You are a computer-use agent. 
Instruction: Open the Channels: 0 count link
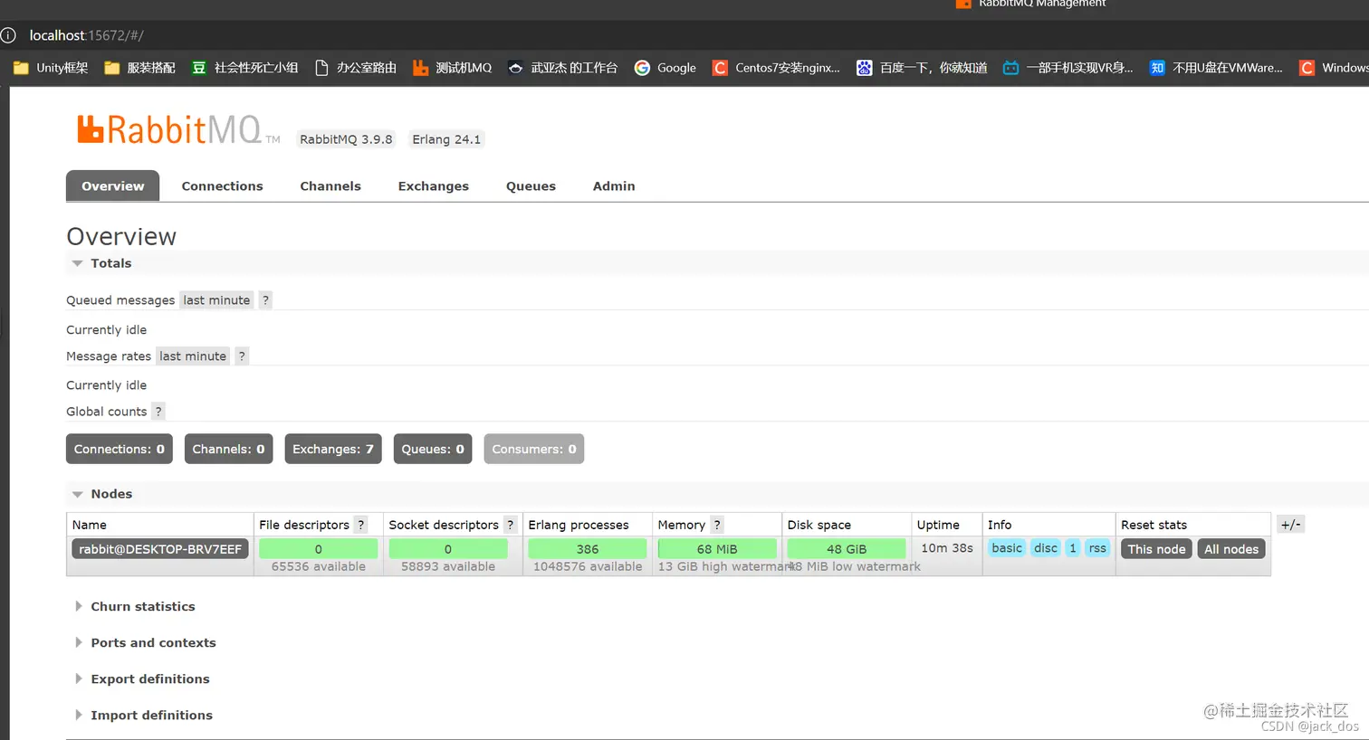click(228, 449)
